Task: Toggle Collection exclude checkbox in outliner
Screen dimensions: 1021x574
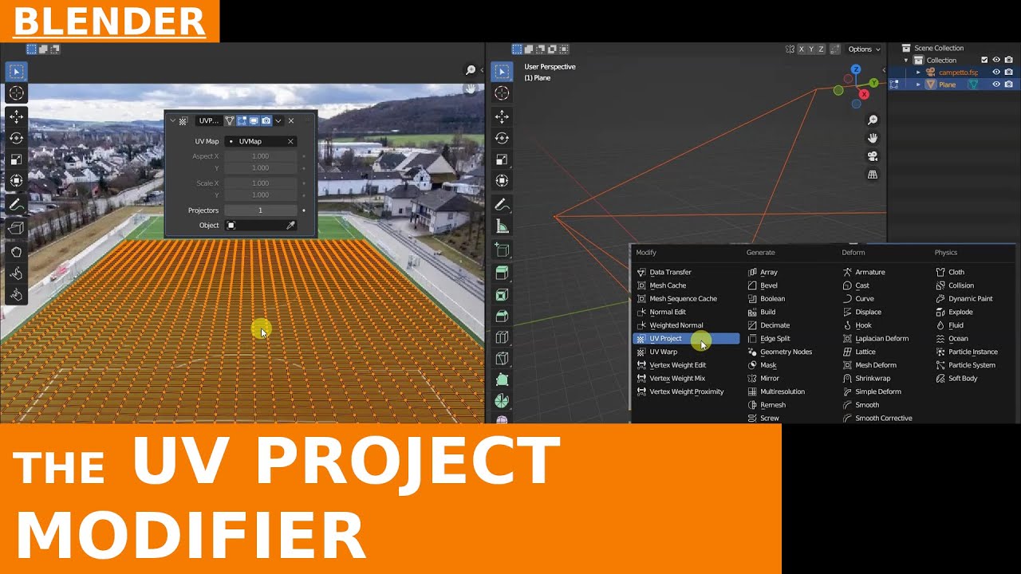Action: (x=984, y=60)
